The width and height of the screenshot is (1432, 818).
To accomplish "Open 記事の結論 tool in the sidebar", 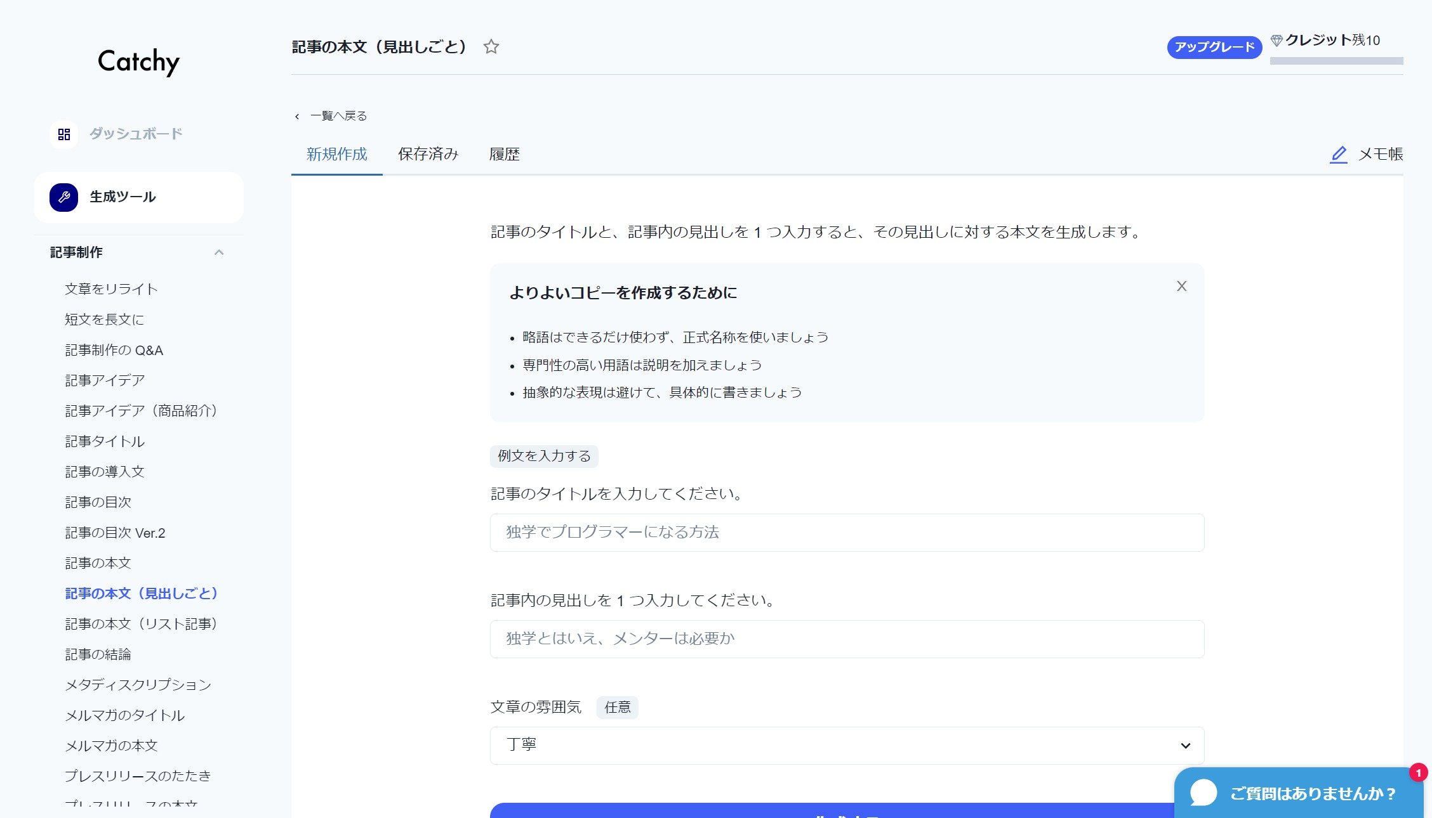I will tap(98, 654).
